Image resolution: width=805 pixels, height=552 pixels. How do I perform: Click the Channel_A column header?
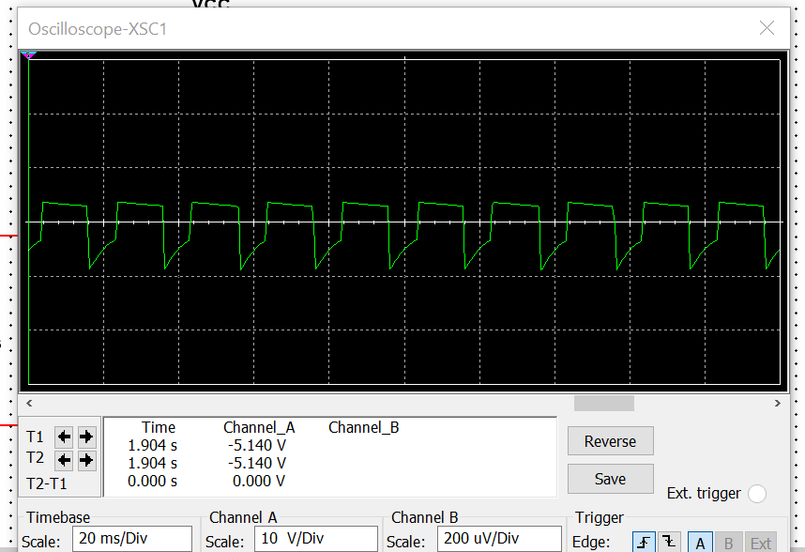[x=259, y=428]
